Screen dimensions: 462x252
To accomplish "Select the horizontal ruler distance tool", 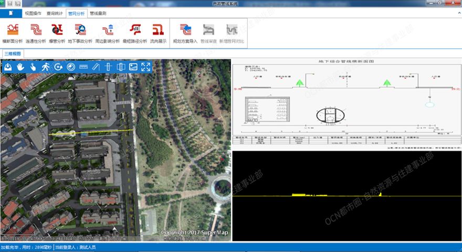I will coord(83,67).
